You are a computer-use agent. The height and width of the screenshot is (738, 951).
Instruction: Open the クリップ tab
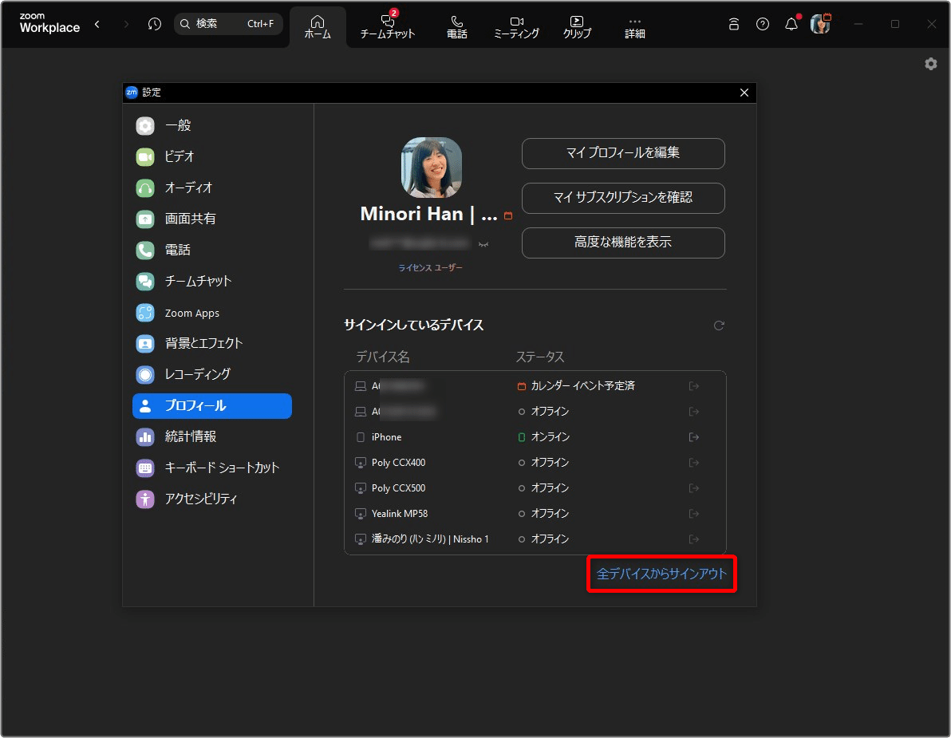point(577,27)
